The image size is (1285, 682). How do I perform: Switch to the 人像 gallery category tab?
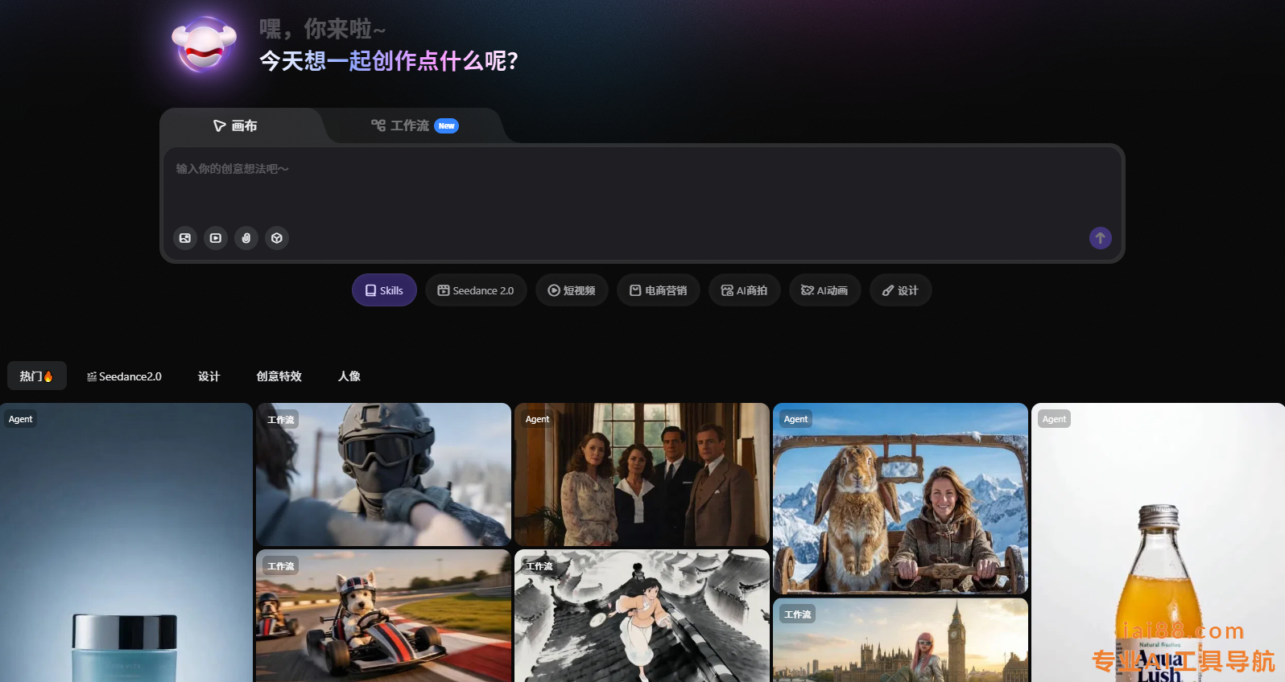(x=349, y=376)
